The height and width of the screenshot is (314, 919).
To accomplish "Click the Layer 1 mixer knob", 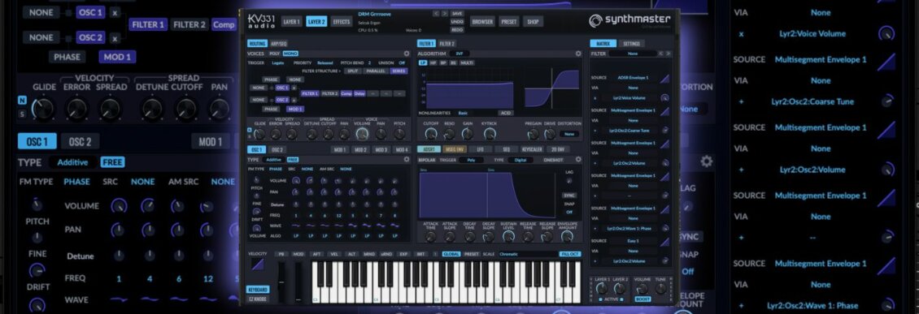I will (x=602, y=288).
